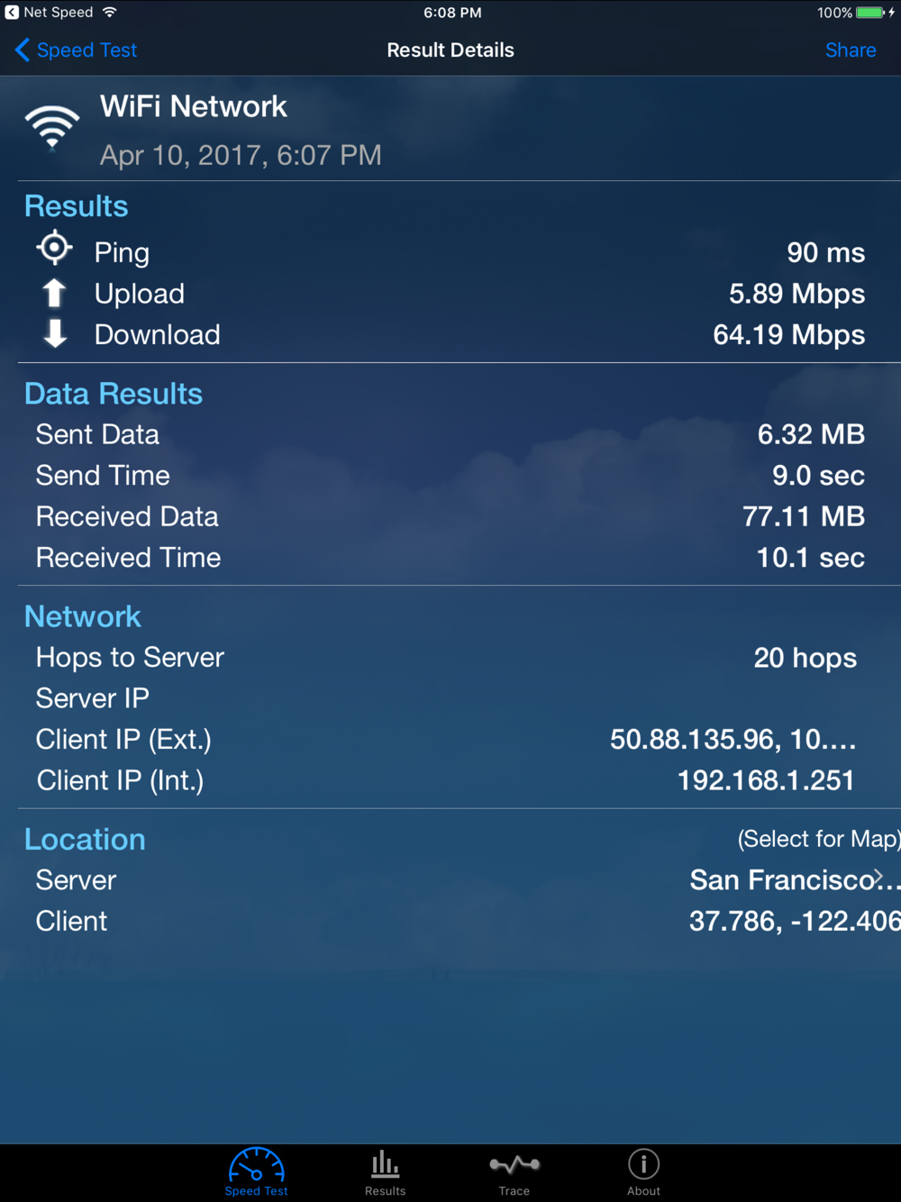
Task: Tap the Net Speed return-to-app indicator
Action: click(x=49, y=13)
